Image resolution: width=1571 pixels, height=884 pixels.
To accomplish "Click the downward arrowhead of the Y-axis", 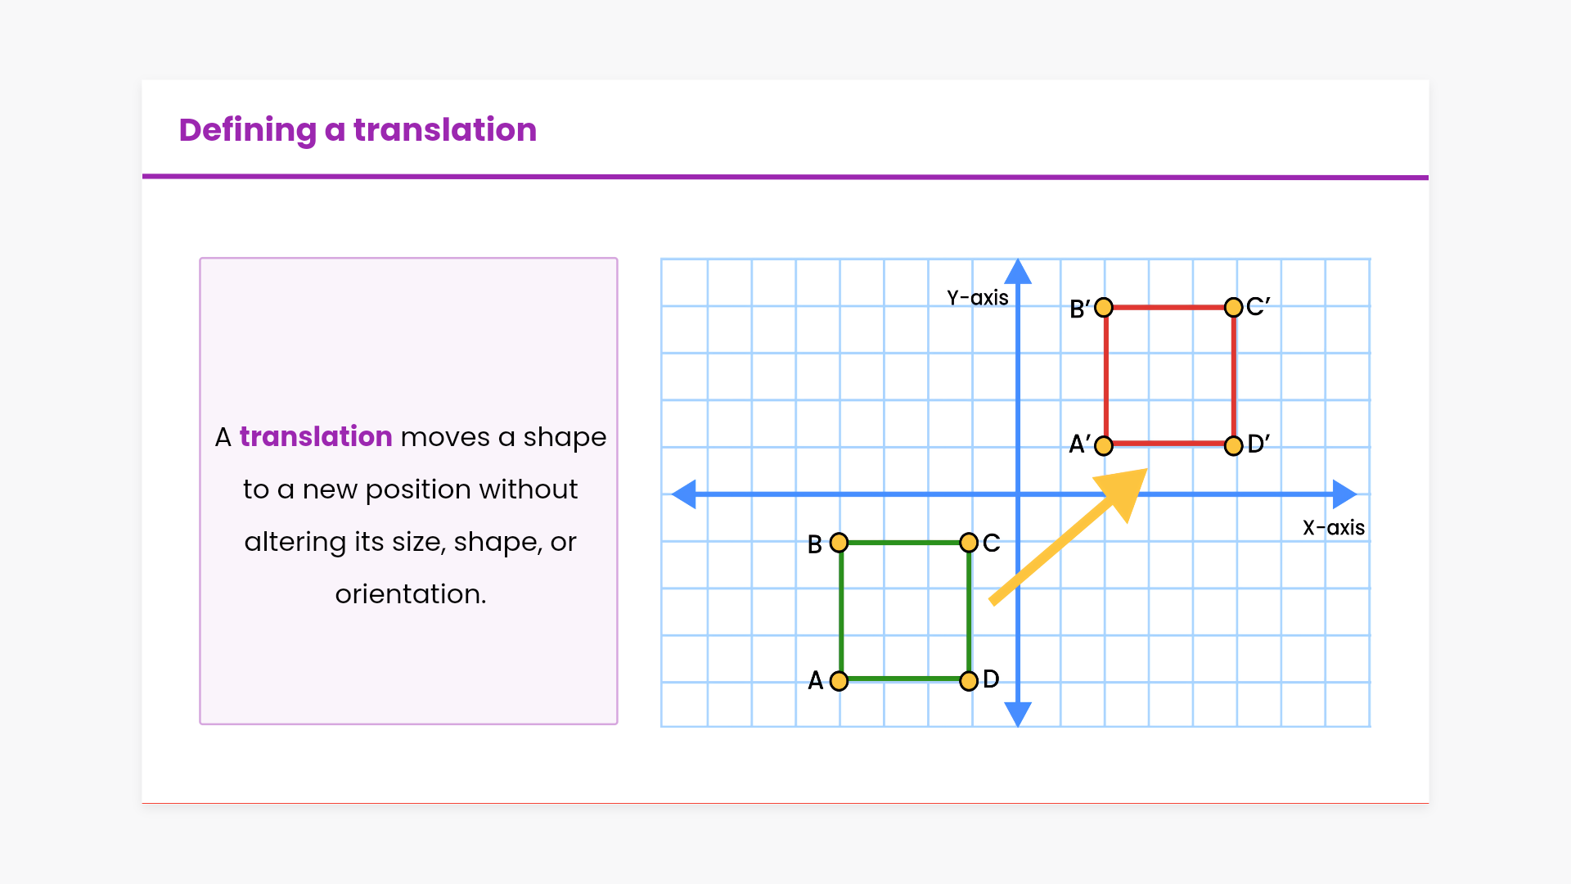I will [1018, 714].
